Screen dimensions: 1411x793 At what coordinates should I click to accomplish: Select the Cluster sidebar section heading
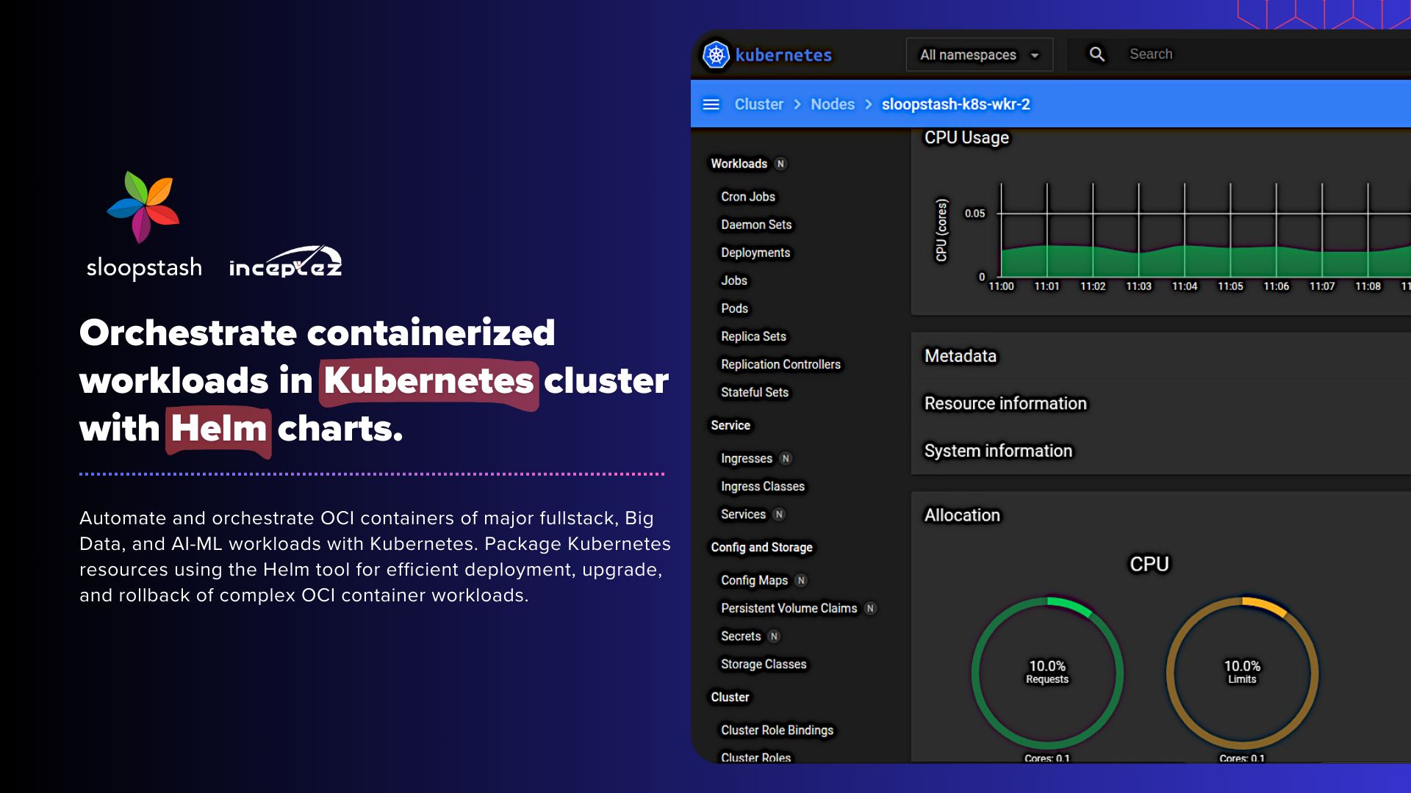[730, 697]
